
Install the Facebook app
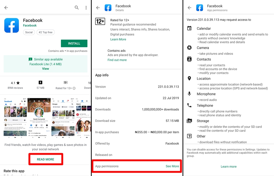(x=74, y=43)
